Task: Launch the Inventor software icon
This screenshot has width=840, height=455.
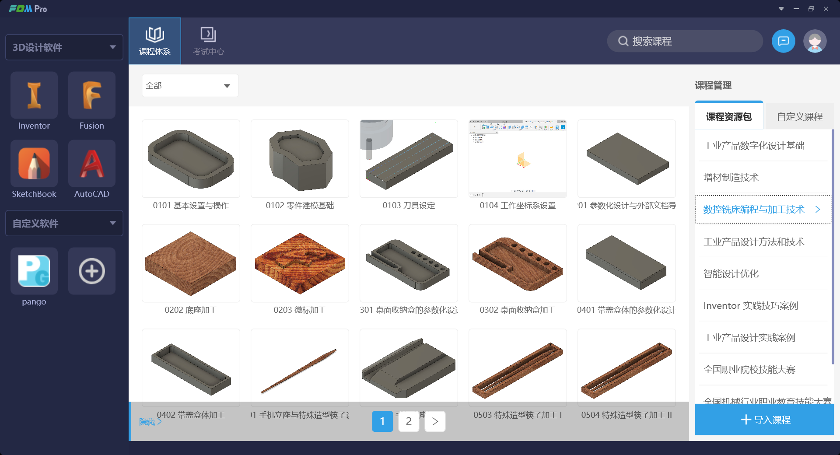Action: (34, 95)
